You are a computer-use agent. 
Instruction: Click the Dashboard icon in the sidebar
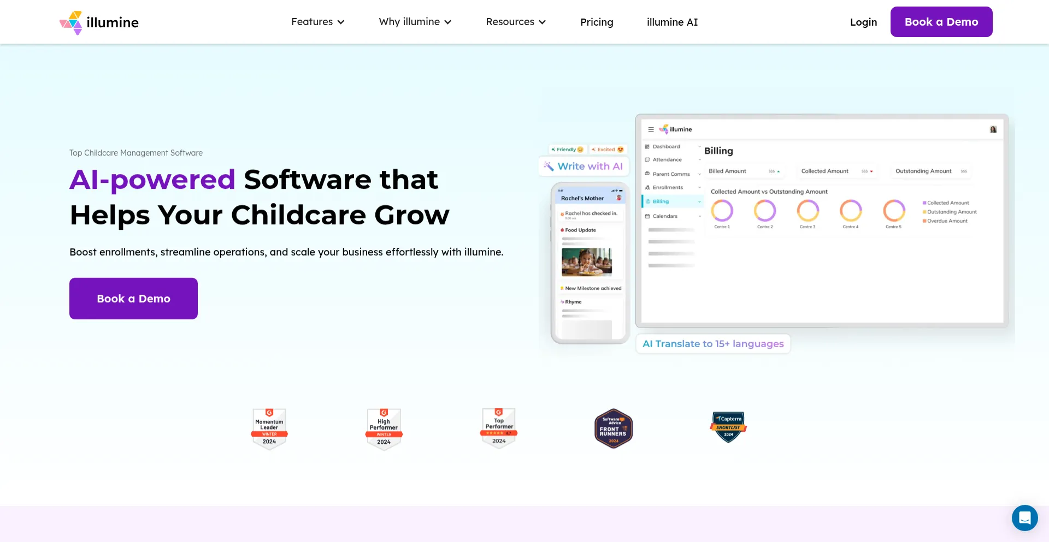point(647,147)
